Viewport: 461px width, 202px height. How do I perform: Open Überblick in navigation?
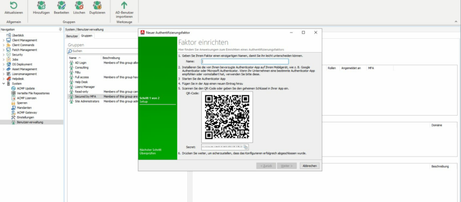[x=18, y=35]
